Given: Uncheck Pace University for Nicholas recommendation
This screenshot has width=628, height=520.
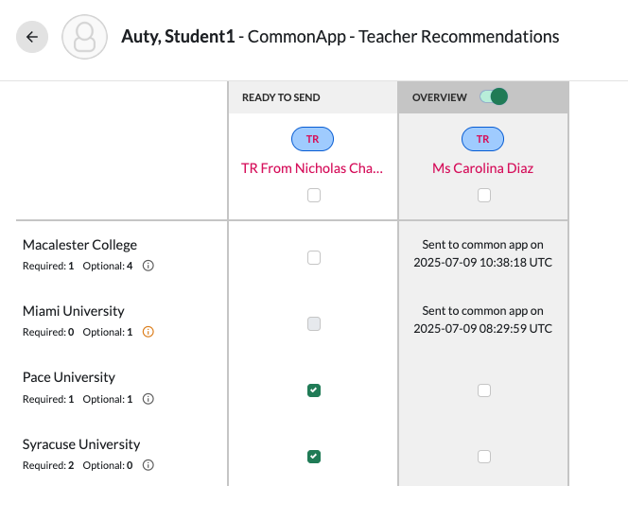Looking at the screenshot, I should tap(314, 390).
